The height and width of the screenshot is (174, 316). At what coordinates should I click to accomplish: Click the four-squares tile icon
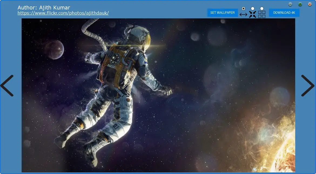click(262, 14)
